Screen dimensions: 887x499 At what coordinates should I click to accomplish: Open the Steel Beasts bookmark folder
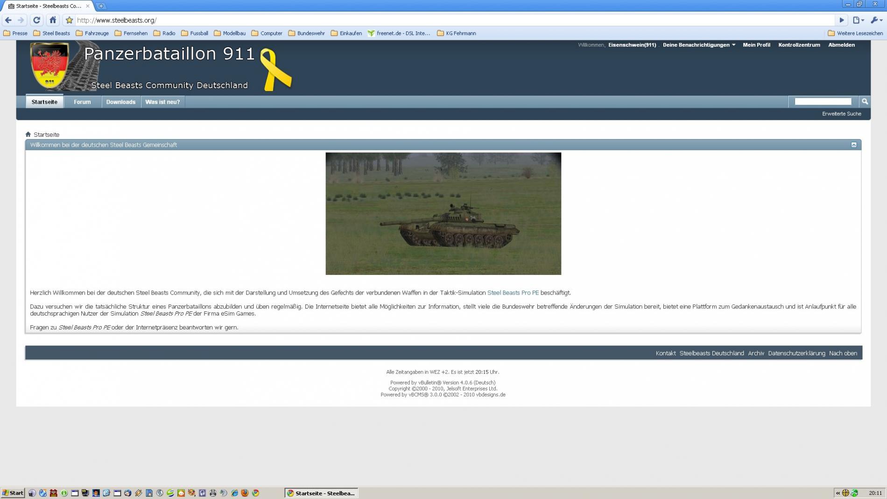coord(52,33)
